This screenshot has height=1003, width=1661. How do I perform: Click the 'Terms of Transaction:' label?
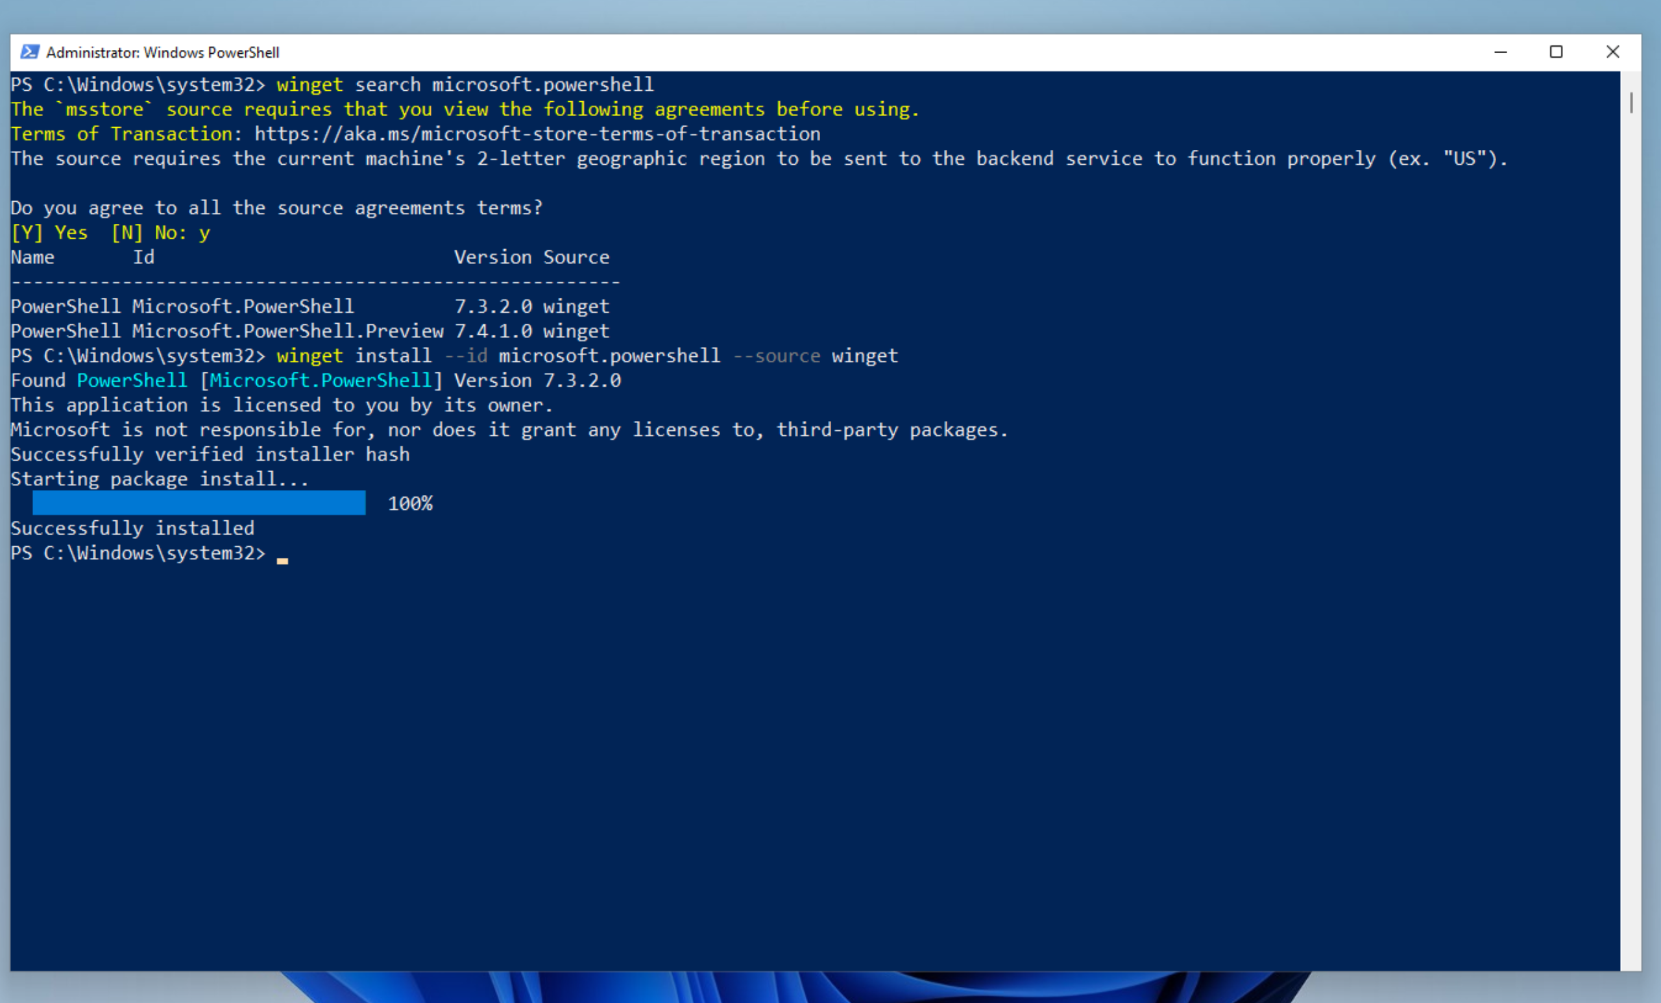coord(127,134)
